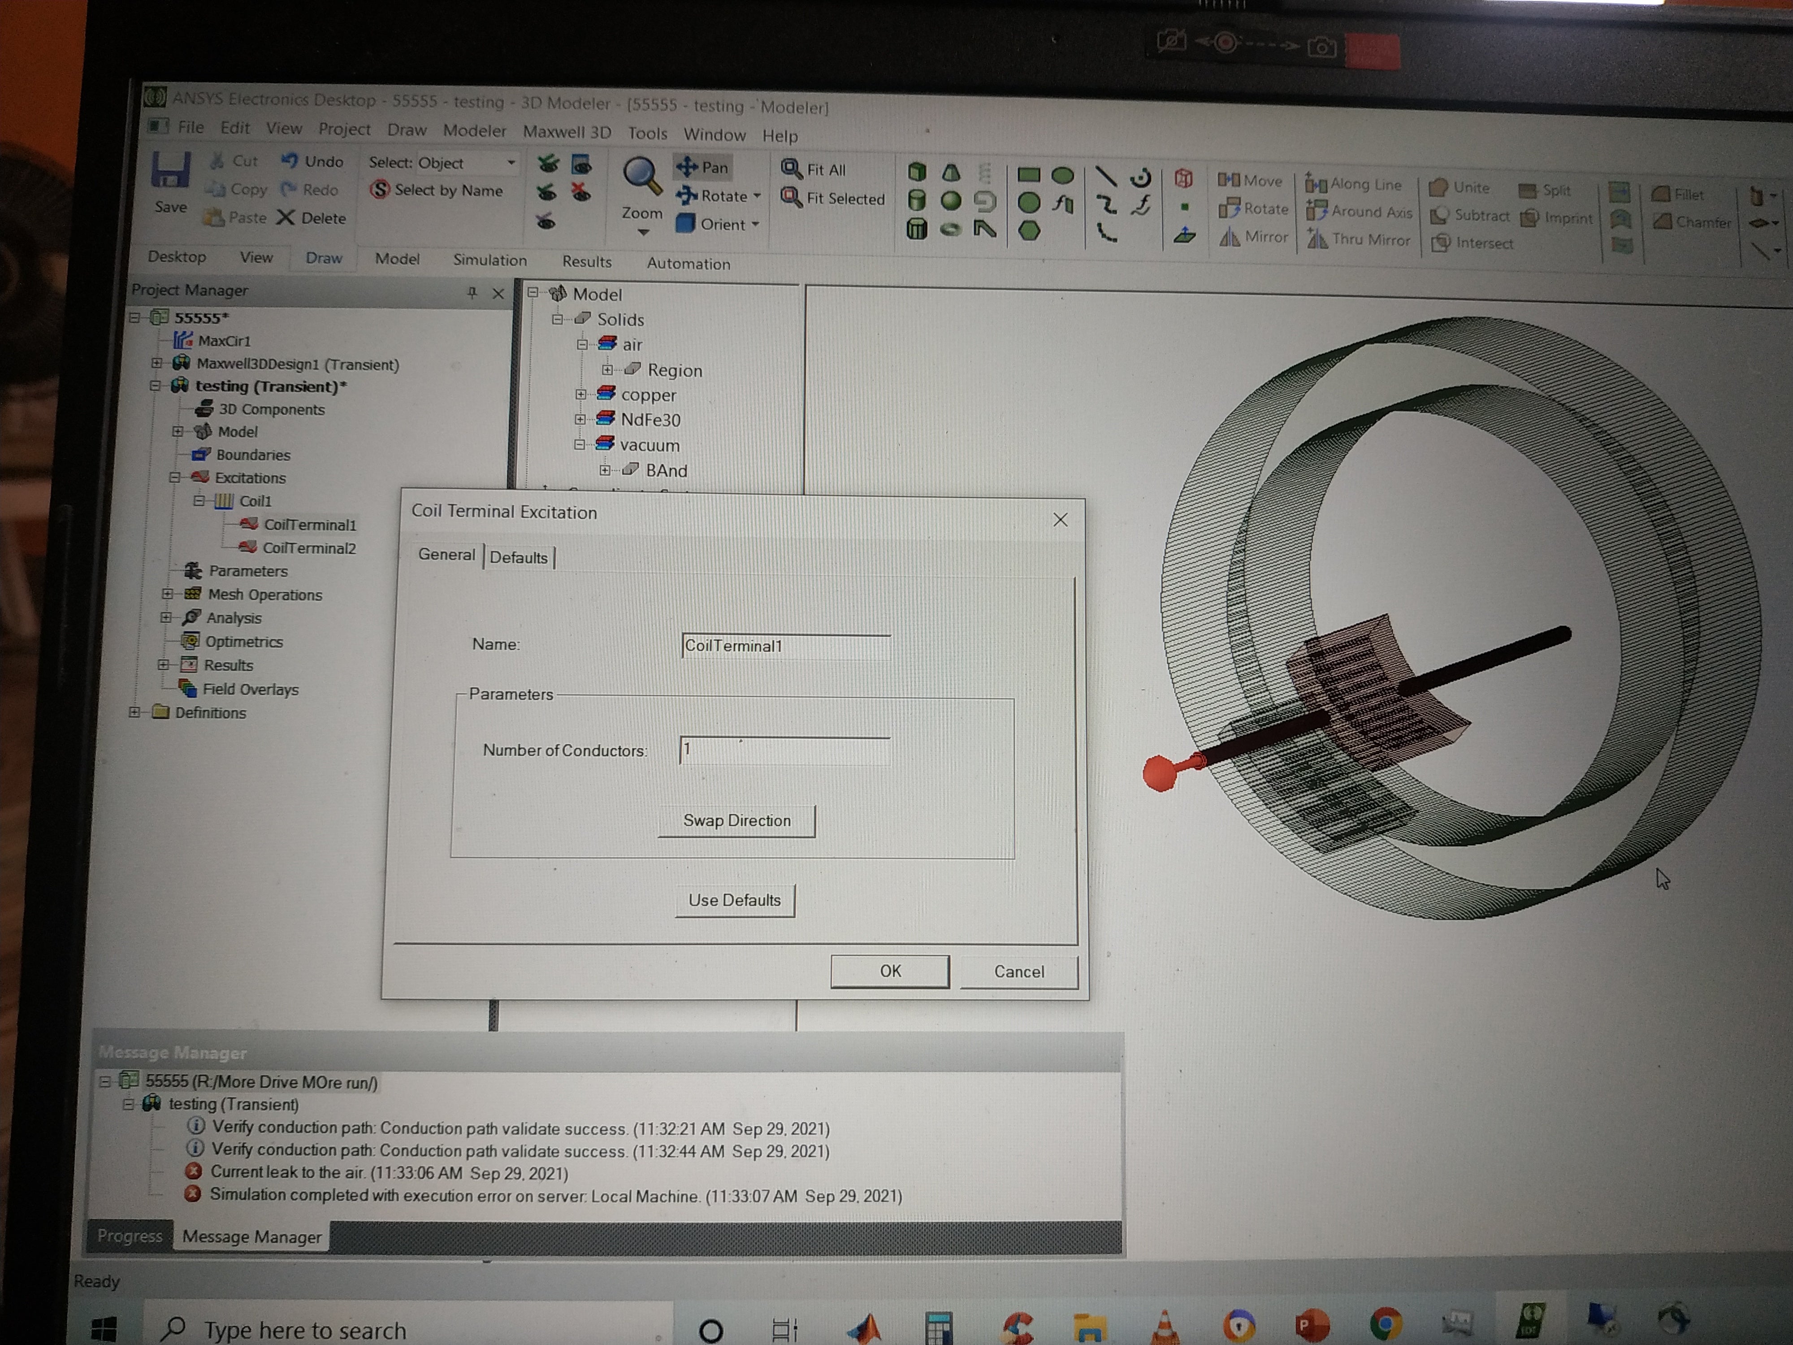Switch to the Progress tab
This screenshot has height=1345, width=1793.
pos(130,1236)
